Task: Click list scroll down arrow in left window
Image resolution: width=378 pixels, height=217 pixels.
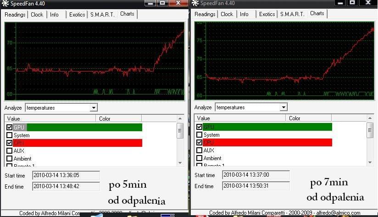Action: [x=180, y=163]
